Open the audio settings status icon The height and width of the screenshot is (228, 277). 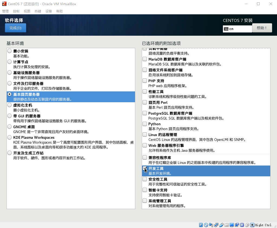(211, 225)
